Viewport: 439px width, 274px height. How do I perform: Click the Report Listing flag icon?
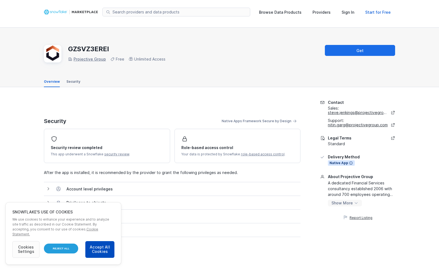tap(345, 218)
